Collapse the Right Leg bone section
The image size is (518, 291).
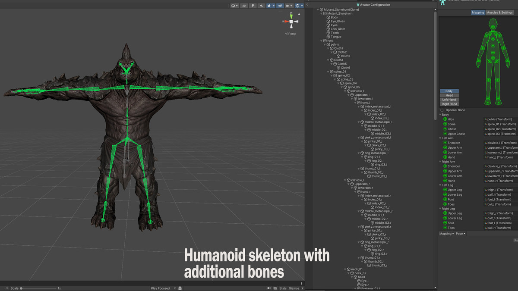(440, 209)
